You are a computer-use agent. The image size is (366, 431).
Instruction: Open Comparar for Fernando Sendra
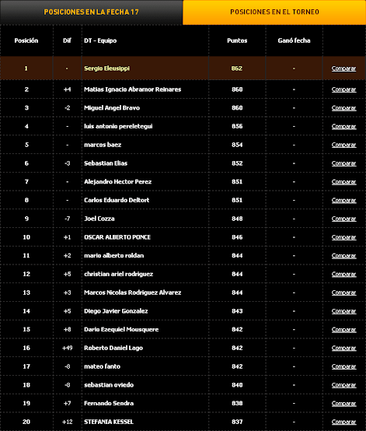(343, 403)
